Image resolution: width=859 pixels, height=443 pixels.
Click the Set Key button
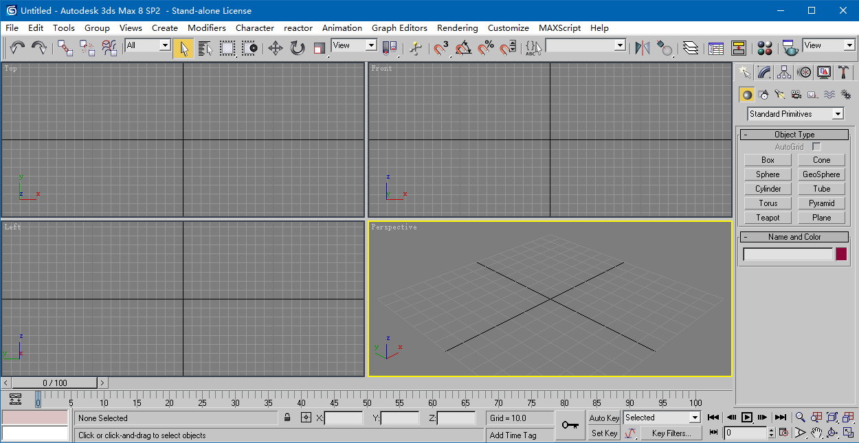(604, 433)
